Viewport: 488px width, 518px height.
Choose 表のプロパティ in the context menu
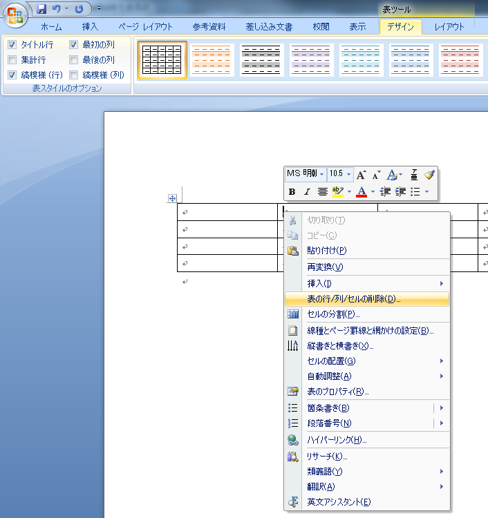point(337,392)
